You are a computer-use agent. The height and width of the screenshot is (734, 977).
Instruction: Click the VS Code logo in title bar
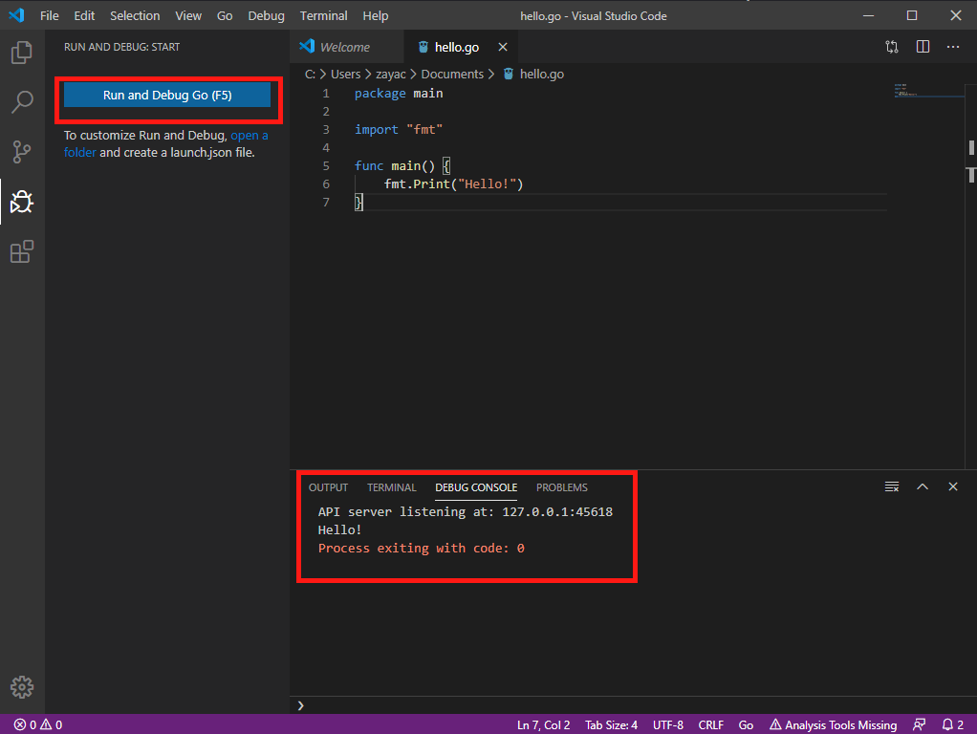[x=17, y=15]
